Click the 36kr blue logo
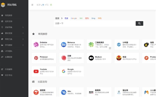This screenshot has height=97, width=156. click(64, 92)
